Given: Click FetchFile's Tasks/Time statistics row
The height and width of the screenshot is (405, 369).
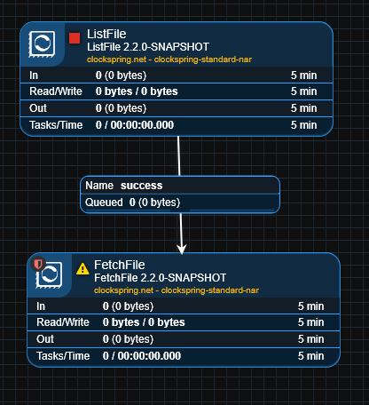Looking at the screenshot, I should (x=184, y=356).
